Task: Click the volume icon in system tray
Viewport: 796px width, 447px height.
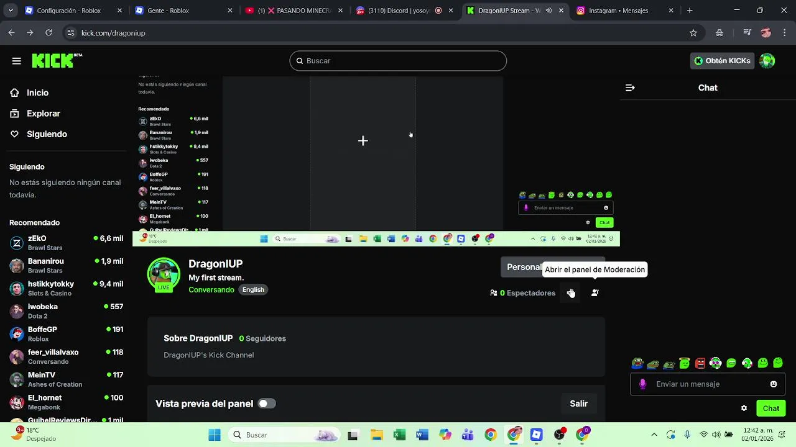Action: coord(717,435)
